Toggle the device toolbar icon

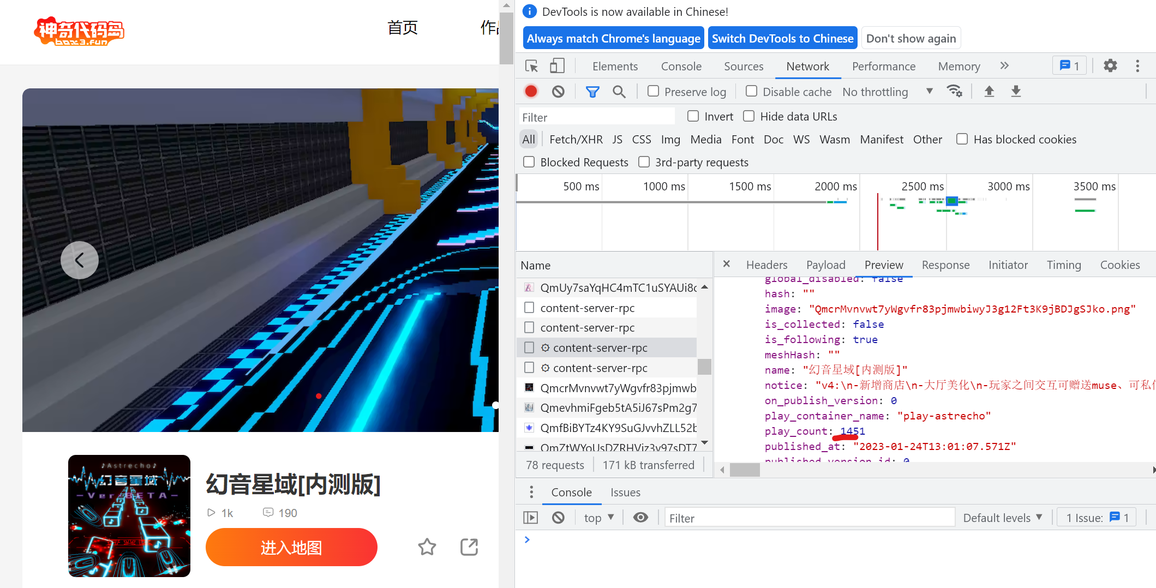(x=556, y=67)
